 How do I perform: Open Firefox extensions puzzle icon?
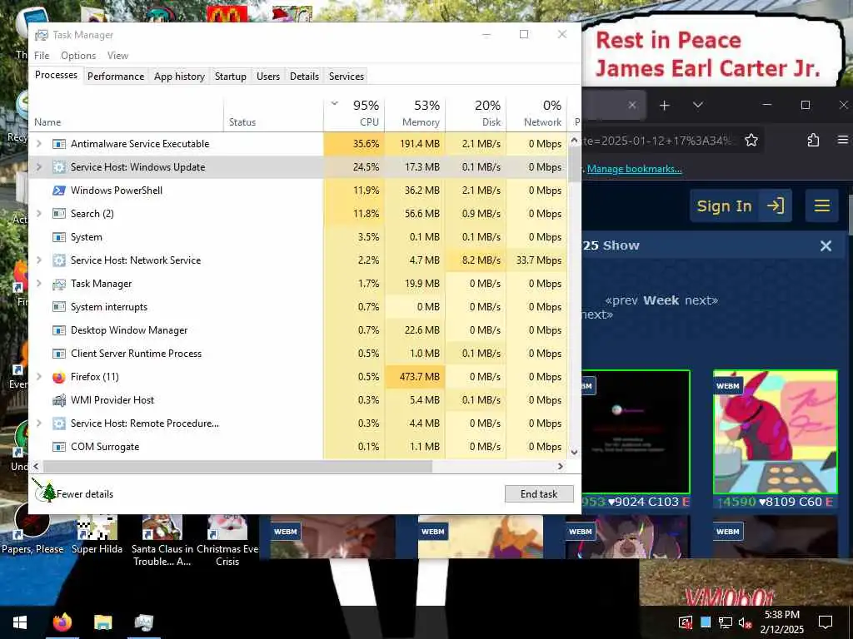point(813,140)
